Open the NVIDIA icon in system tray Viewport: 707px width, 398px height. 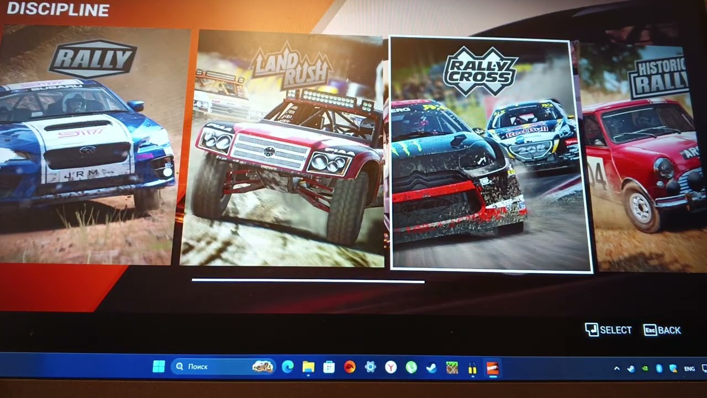(645, 368)
